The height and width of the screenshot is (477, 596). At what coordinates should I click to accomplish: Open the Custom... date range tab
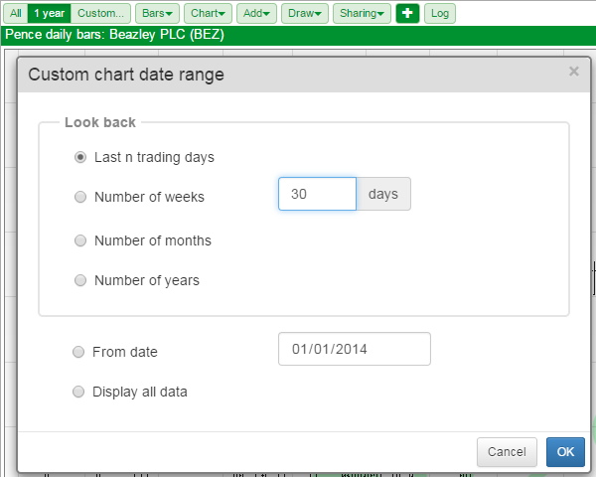tap(100, 13)
